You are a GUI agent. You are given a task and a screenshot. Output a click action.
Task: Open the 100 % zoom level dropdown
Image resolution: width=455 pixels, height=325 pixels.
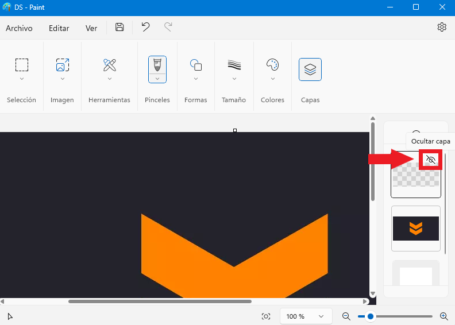coord(306,316)
